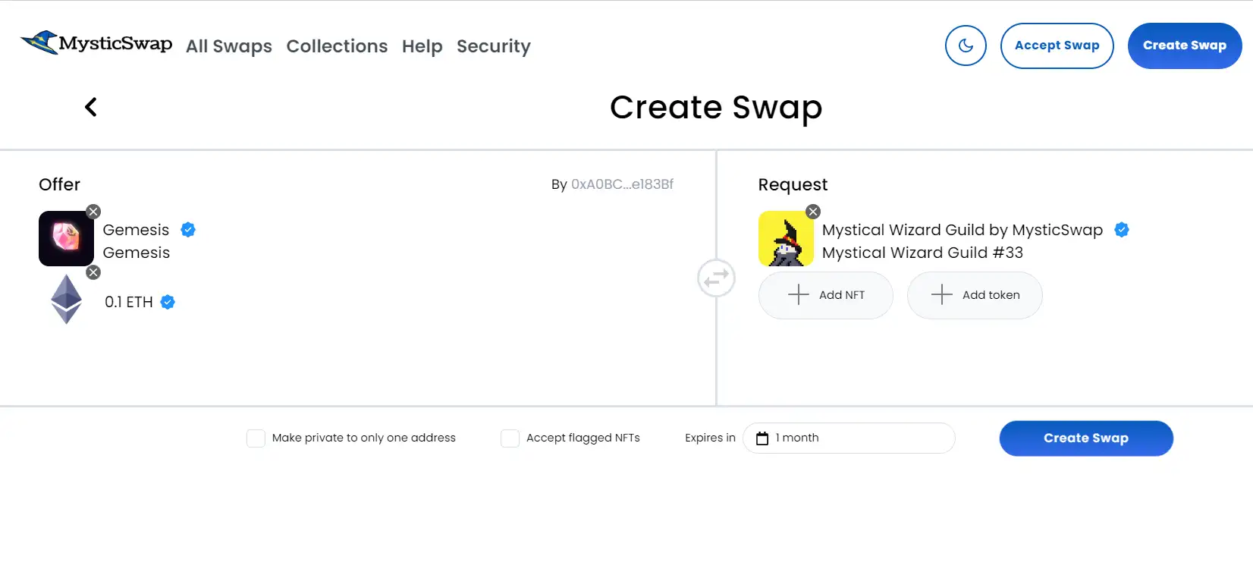
Task: Click the Mystical Wizard Guild NFT thumbnail
Action: click(786, 238)
